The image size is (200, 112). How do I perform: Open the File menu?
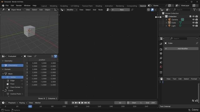[7, 6]
